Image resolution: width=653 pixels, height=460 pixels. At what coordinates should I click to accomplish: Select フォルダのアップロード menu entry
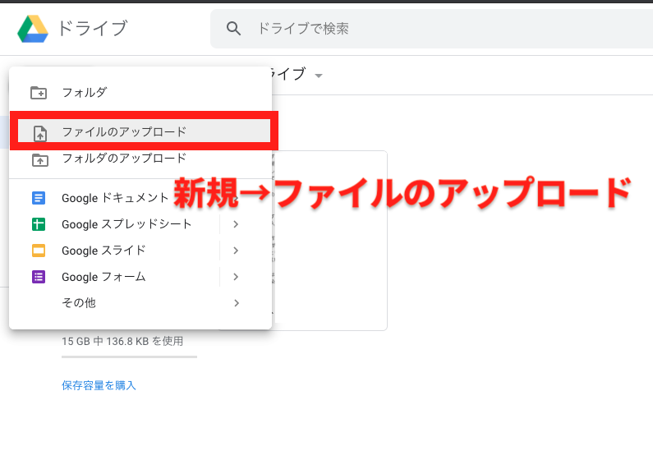click(x=140, y=159)
